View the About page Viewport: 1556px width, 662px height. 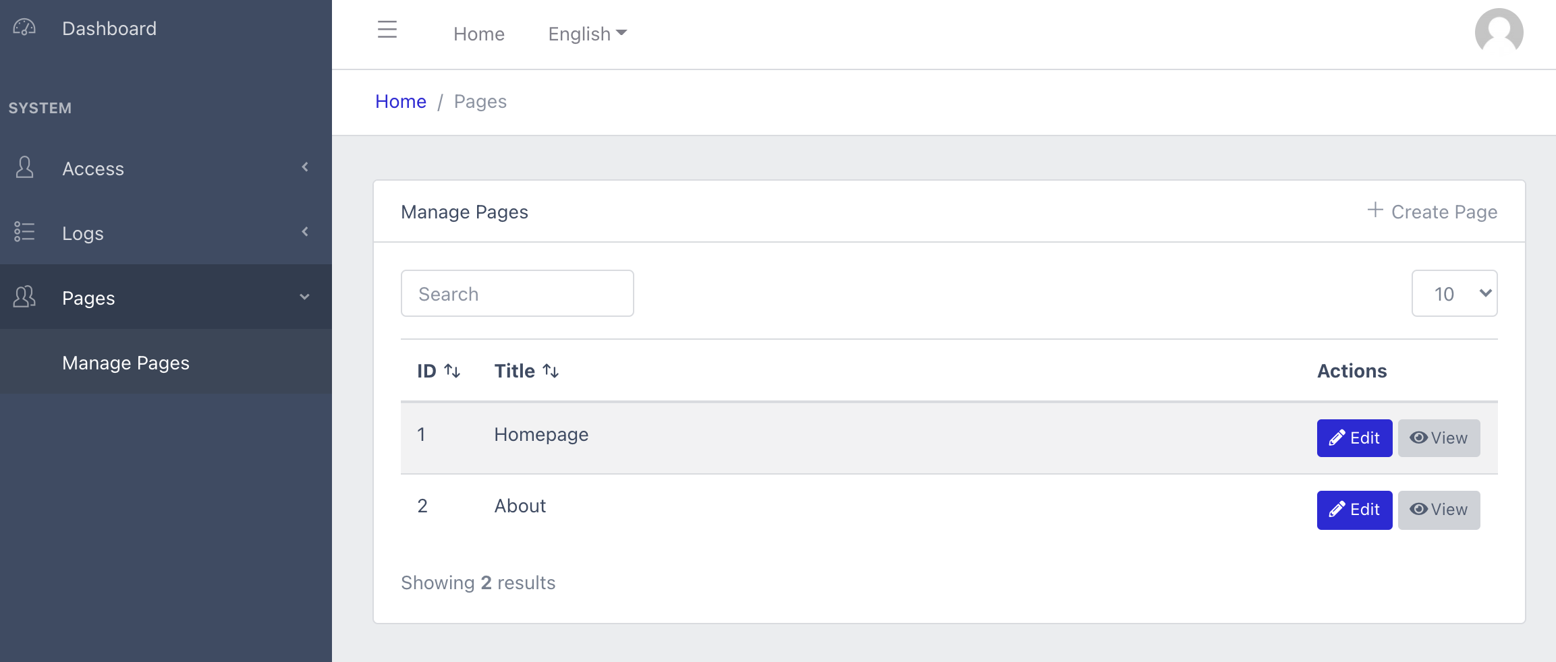[x=1439, y=510]
